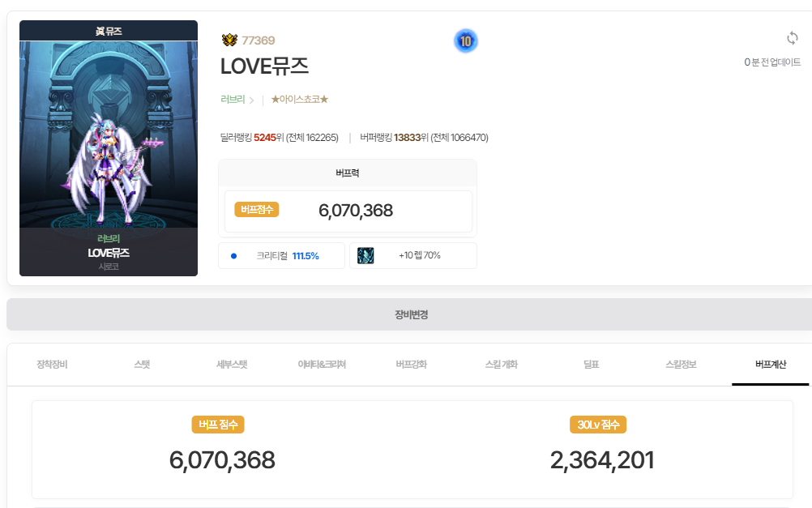Screen dimensions: 812x508
Task: Expand the chevron next to 러브리
Action: tap(252, 100)
